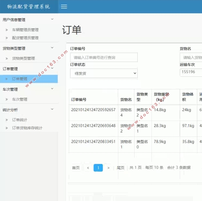Collapse the 车次管理 section chevron
Screen dimensions: 202x201
pyautogui.click(x=52, y=88)
